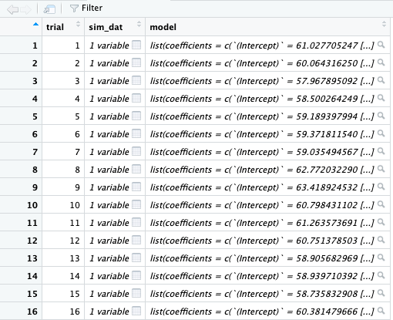Image resolution: width=393 pixels, height=320 pixels.
Task: Sort by the model column arrows
Action: point(384,25)
